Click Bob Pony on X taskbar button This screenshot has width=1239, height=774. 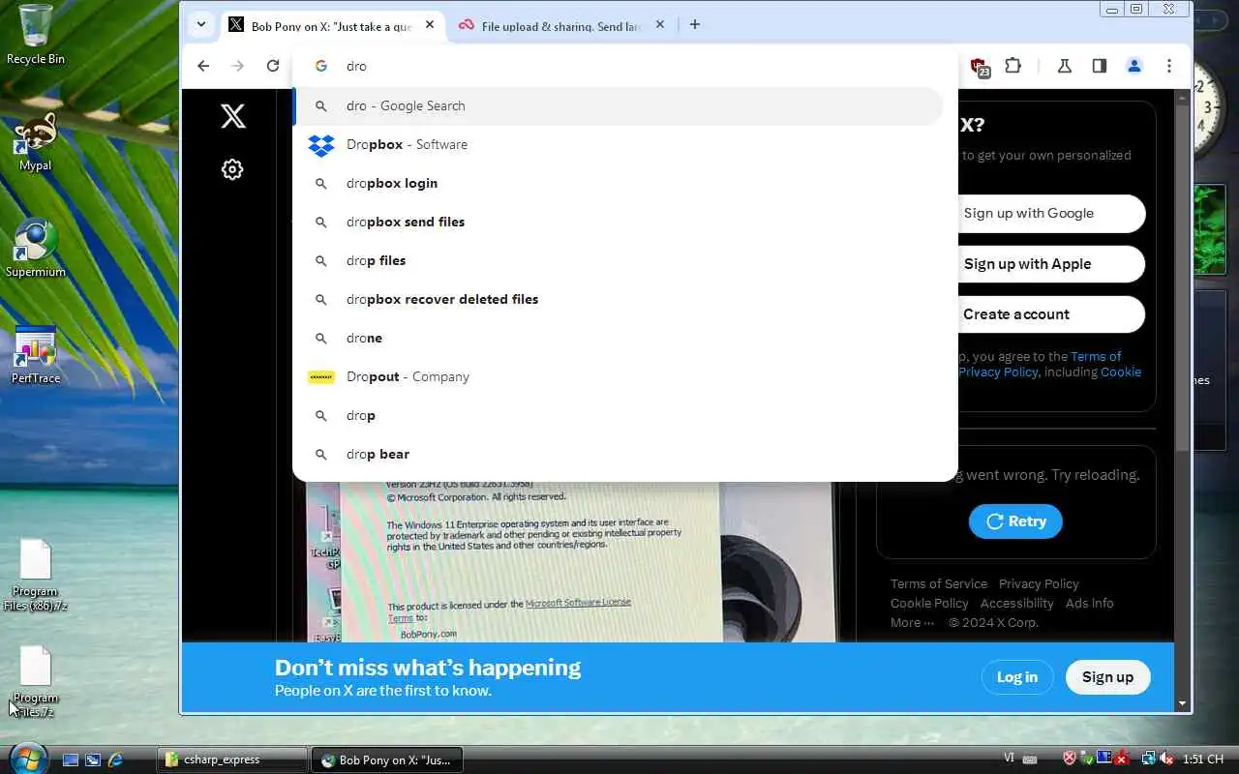coord(387,759)
